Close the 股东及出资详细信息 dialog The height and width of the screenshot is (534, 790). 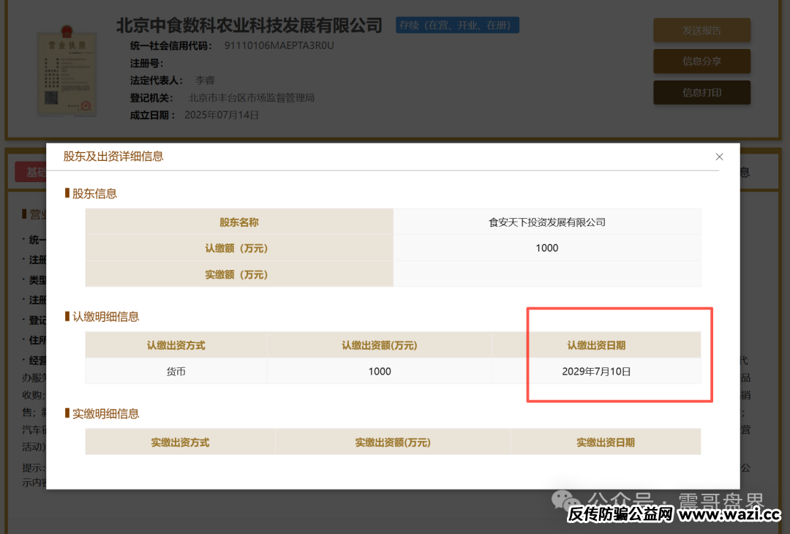pyautogui.click(x=719, y=157)
